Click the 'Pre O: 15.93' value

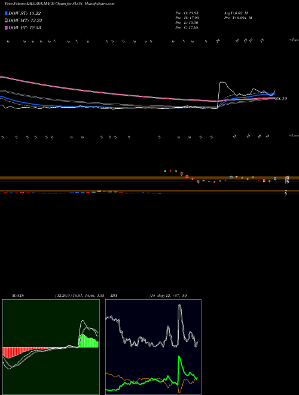[187, 13]
